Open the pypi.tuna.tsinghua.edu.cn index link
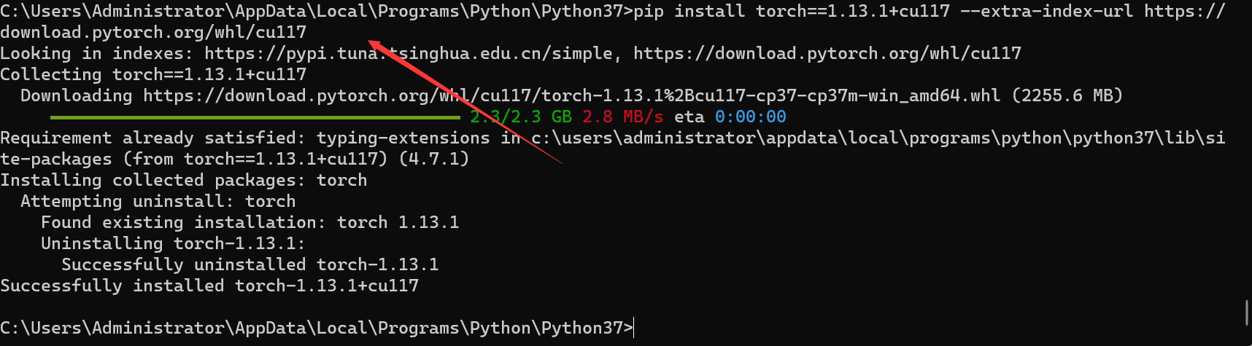The width and height of the screenshot is (1252, 346). (408, 53)
